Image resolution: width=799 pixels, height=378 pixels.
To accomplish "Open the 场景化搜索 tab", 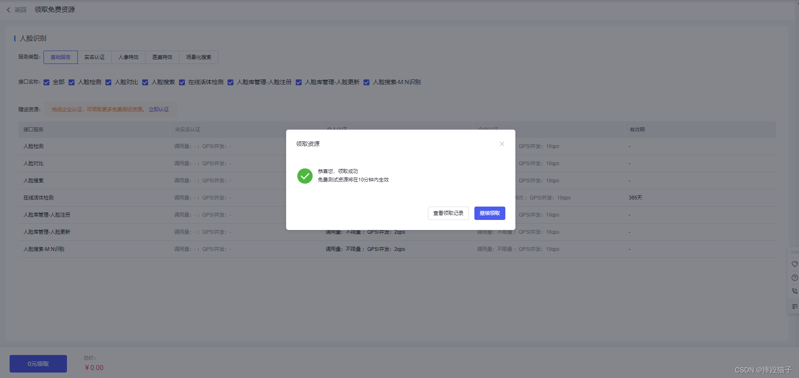I will point(199,57).
